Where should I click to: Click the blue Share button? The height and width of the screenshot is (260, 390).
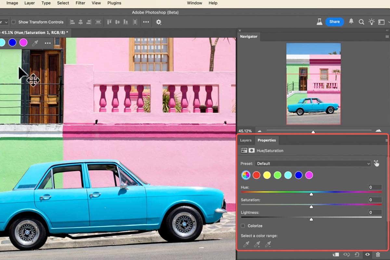[334, 22]
